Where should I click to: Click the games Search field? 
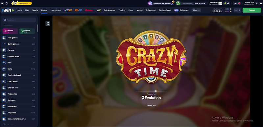click(19, 20)
